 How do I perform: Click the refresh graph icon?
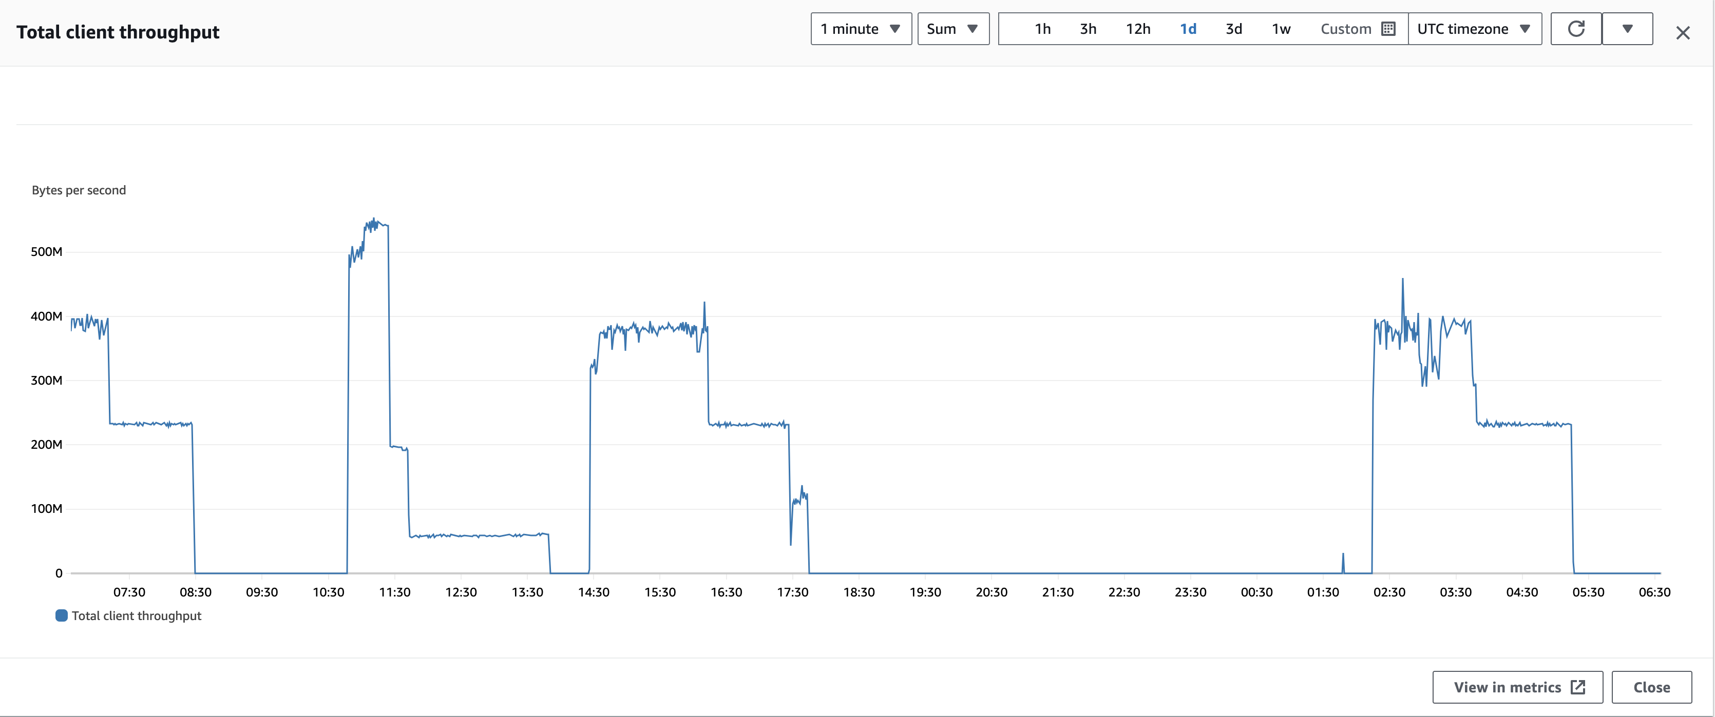point(1576,29)
